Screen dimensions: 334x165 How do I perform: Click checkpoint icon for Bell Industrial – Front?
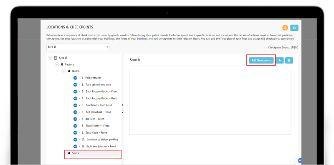75,112
